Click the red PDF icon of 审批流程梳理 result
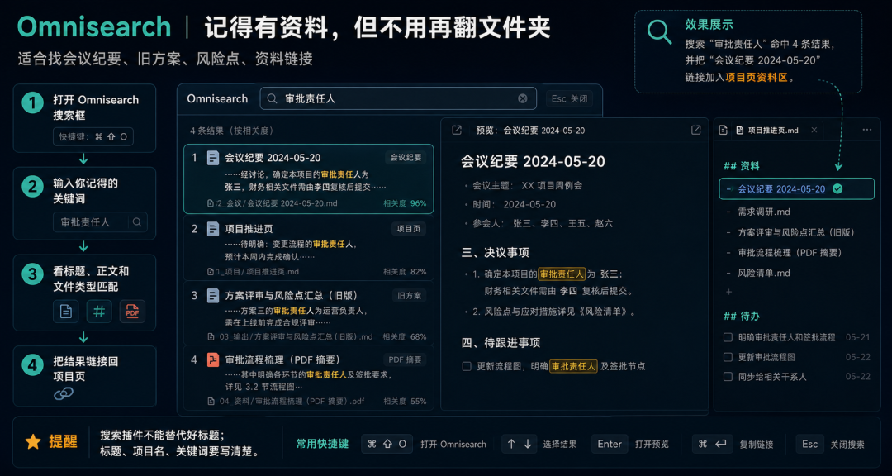 coord(213,359)
